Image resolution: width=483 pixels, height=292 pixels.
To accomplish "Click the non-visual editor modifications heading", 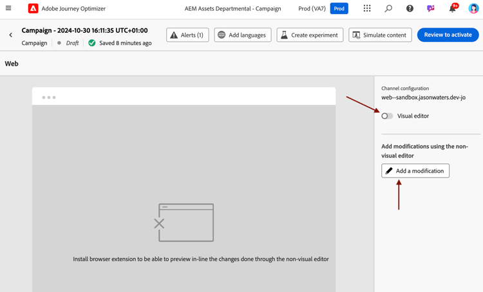I will pos(425,151).
